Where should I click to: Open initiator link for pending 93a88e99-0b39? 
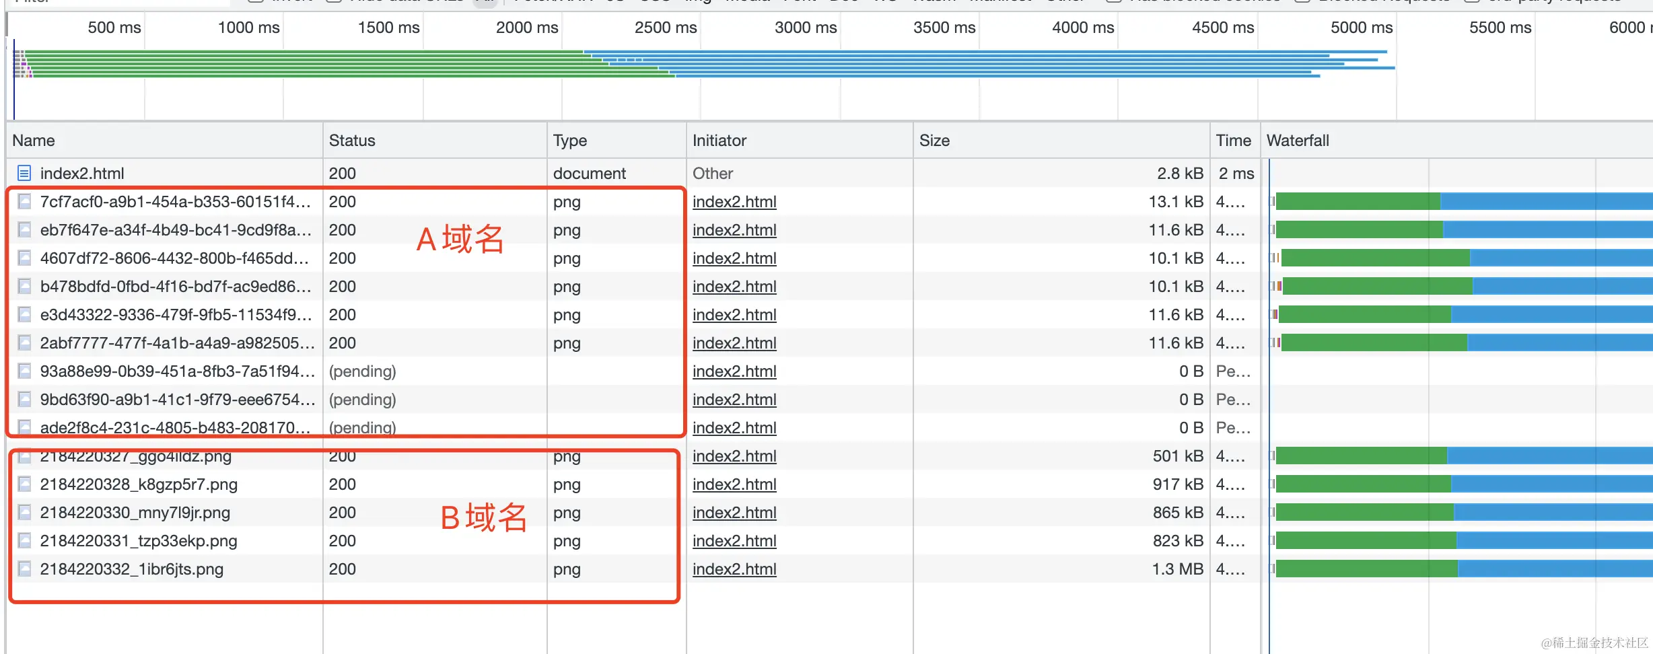coord(734,371)
